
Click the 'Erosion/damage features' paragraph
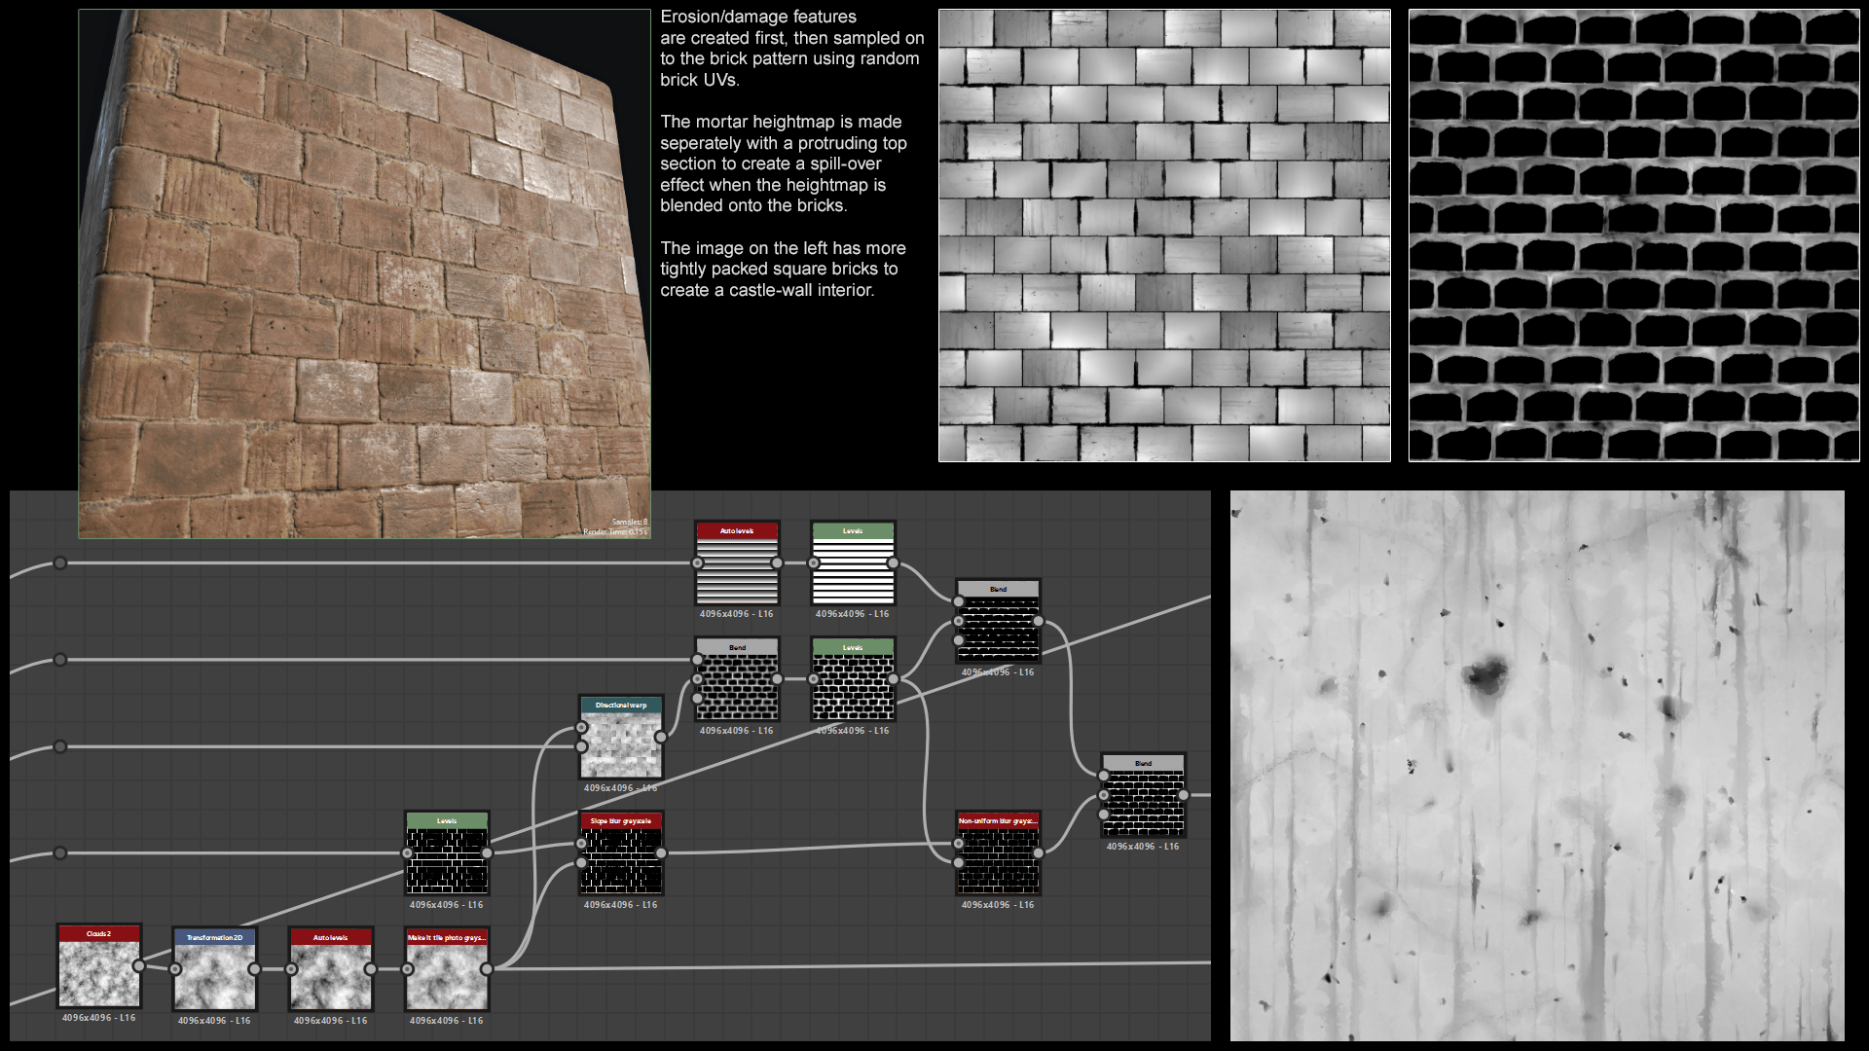point(792,49)
